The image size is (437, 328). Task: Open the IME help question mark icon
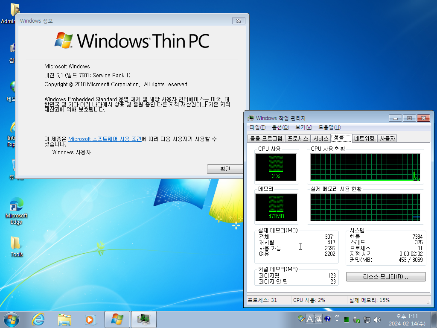tap(328, 319)
